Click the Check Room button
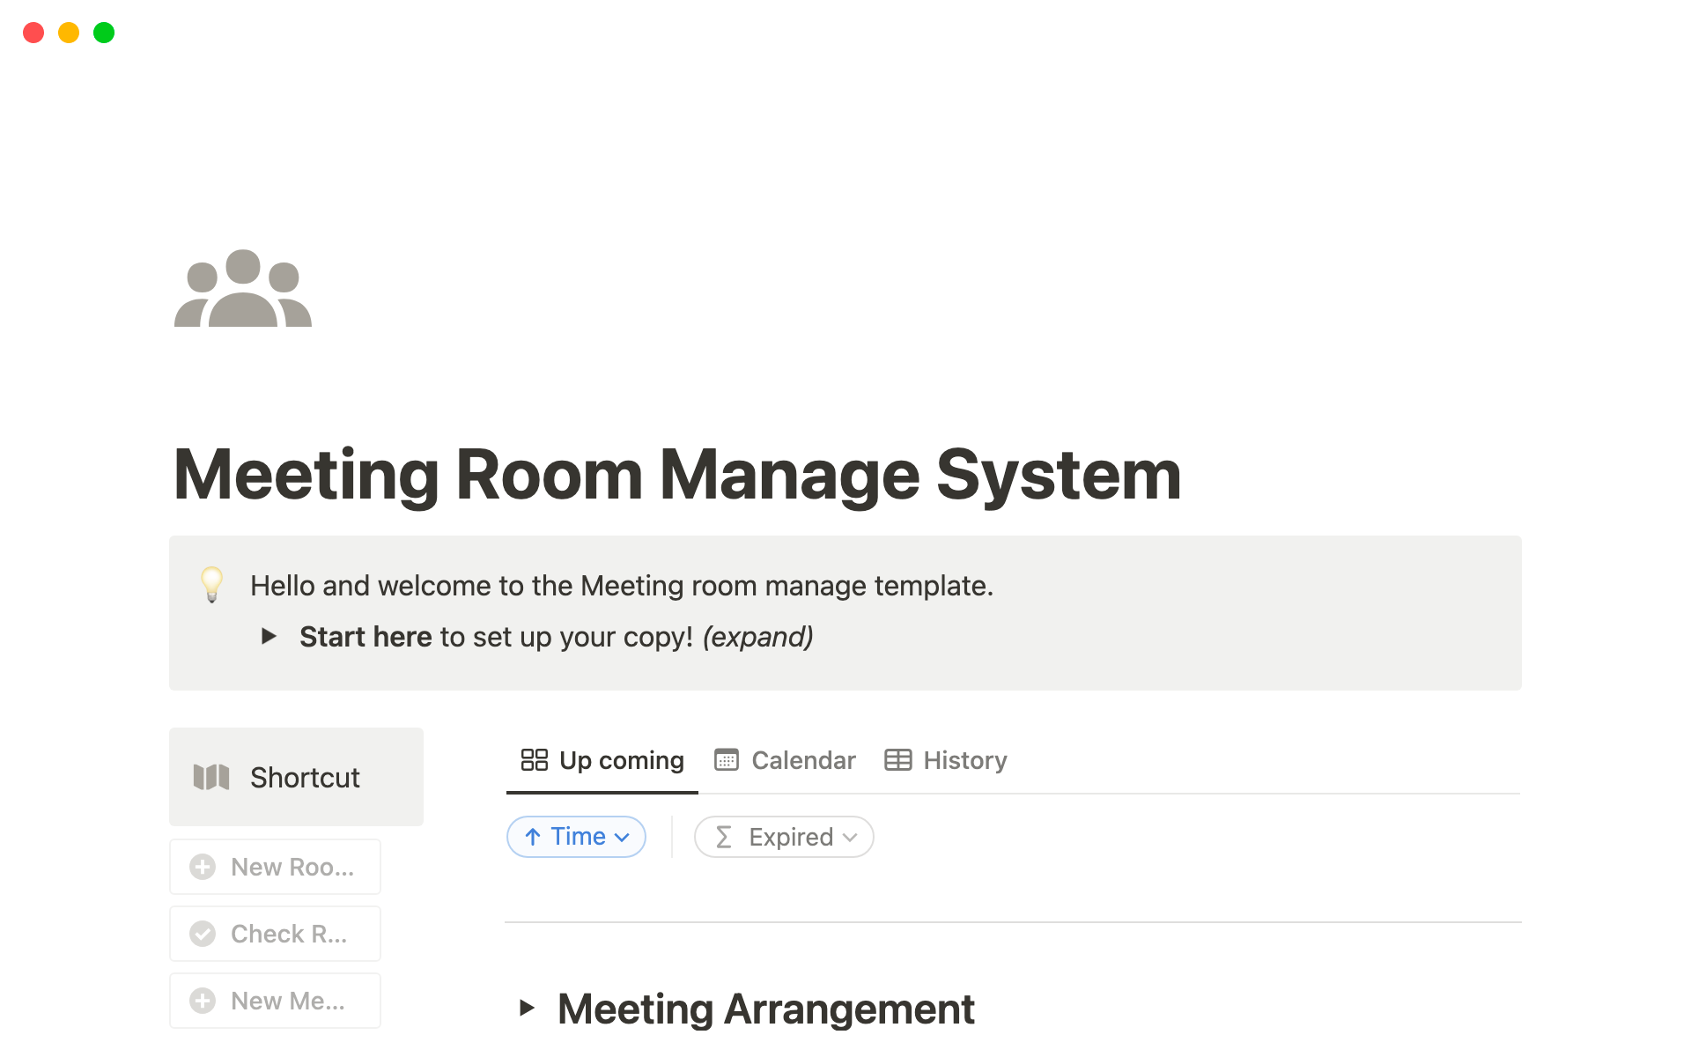The image size is (1691, 1057). [275, 933]
